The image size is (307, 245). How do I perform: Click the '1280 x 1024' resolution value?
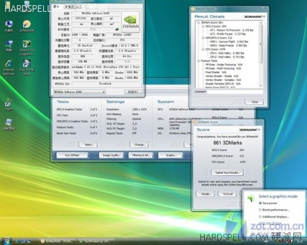point(139,109)
